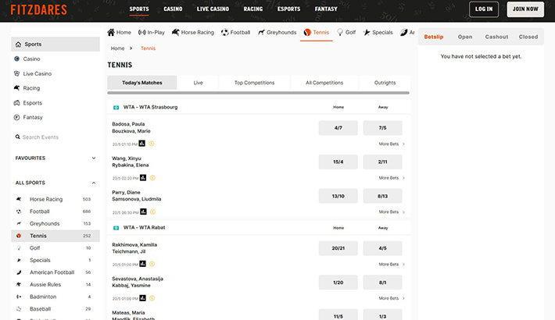This screenshot has width=555, height=320.
Task: Click the Search Events field
Action: (x=55, y=137)
